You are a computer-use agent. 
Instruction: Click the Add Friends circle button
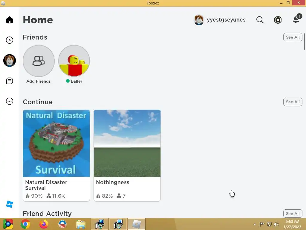(39, 61)
